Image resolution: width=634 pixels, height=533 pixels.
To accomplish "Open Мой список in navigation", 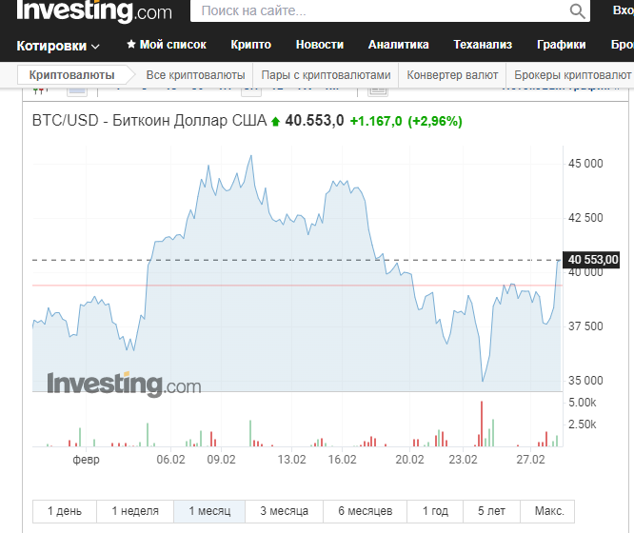I will [x=172, y=45].
